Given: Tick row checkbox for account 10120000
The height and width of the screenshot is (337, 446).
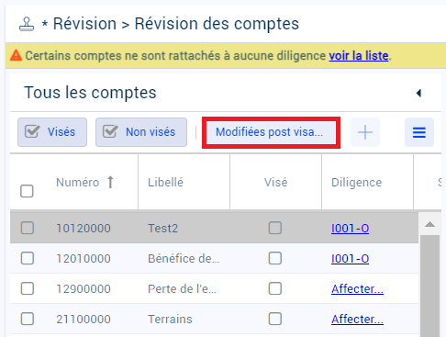Looking at the screenshot, I should tap(28, 228).
